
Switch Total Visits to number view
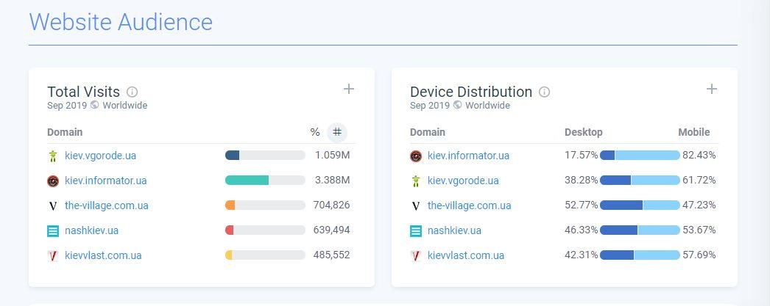pyautogui.click(x=337, y=132)
